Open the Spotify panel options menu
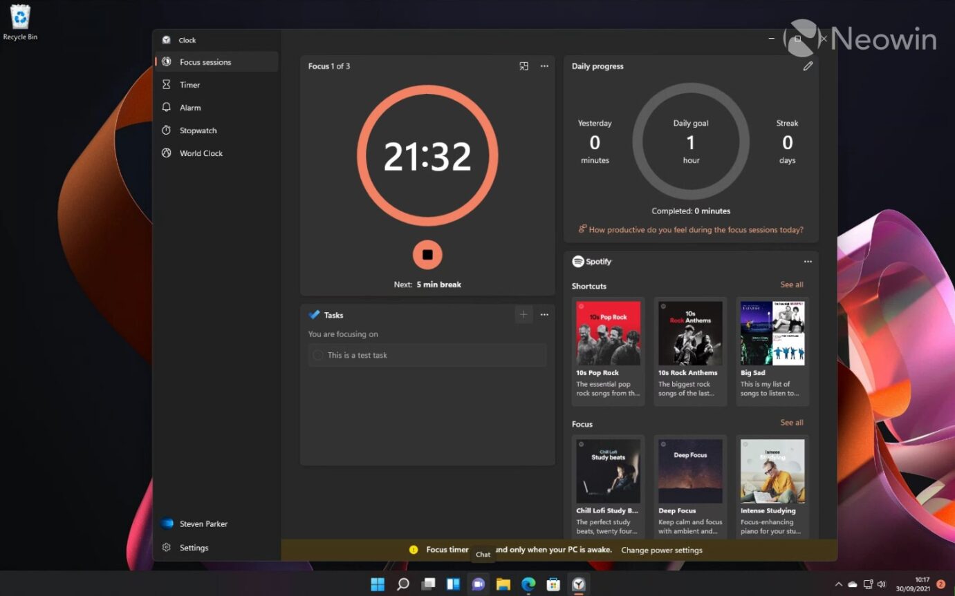955x596 pixels. coord(808,262)
